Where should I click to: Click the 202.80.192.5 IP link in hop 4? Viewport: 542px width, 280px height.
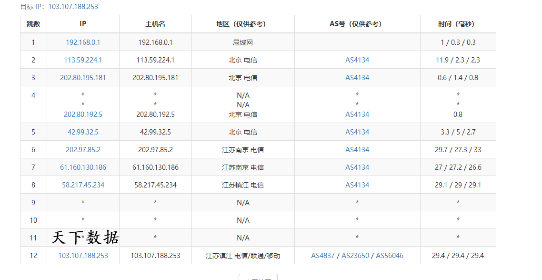83,114
